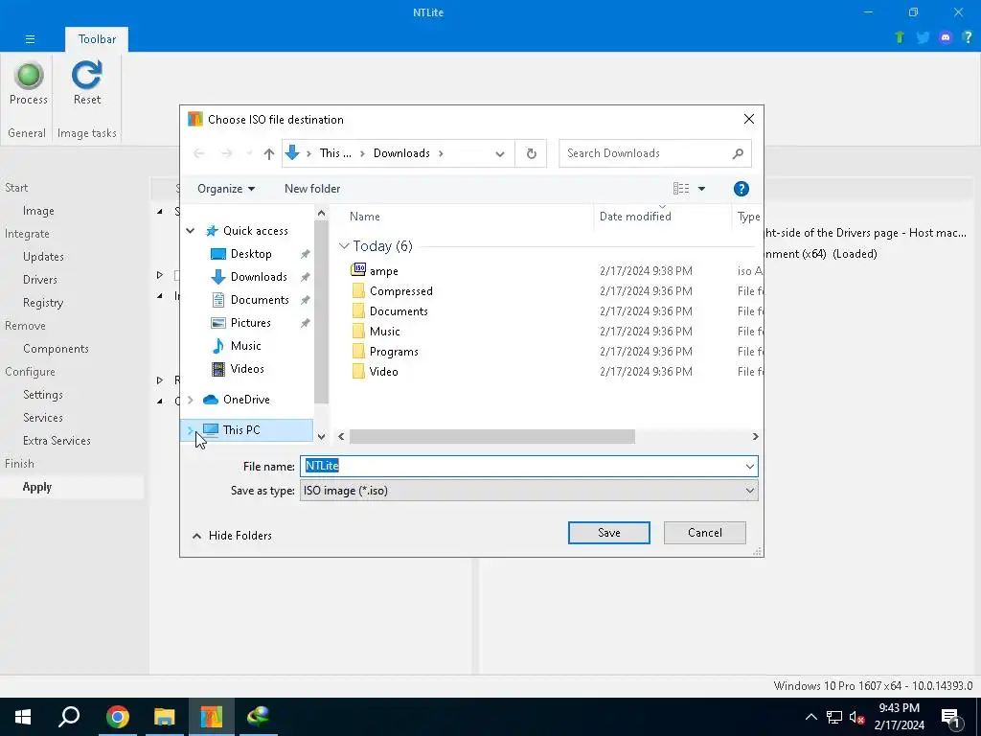The image size is (981, 736).
Task: Sort by Date modified column header
Action: click(635, 217)
